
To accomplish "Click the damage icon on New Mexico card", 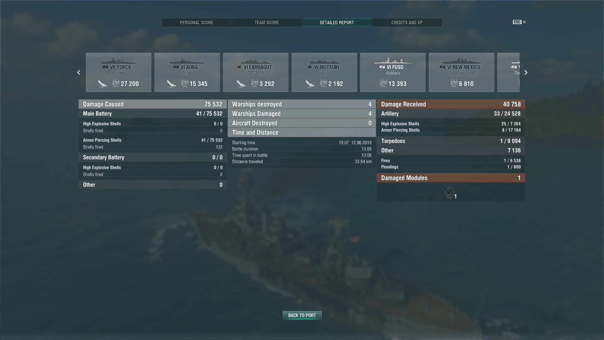I will pos(454,83).
